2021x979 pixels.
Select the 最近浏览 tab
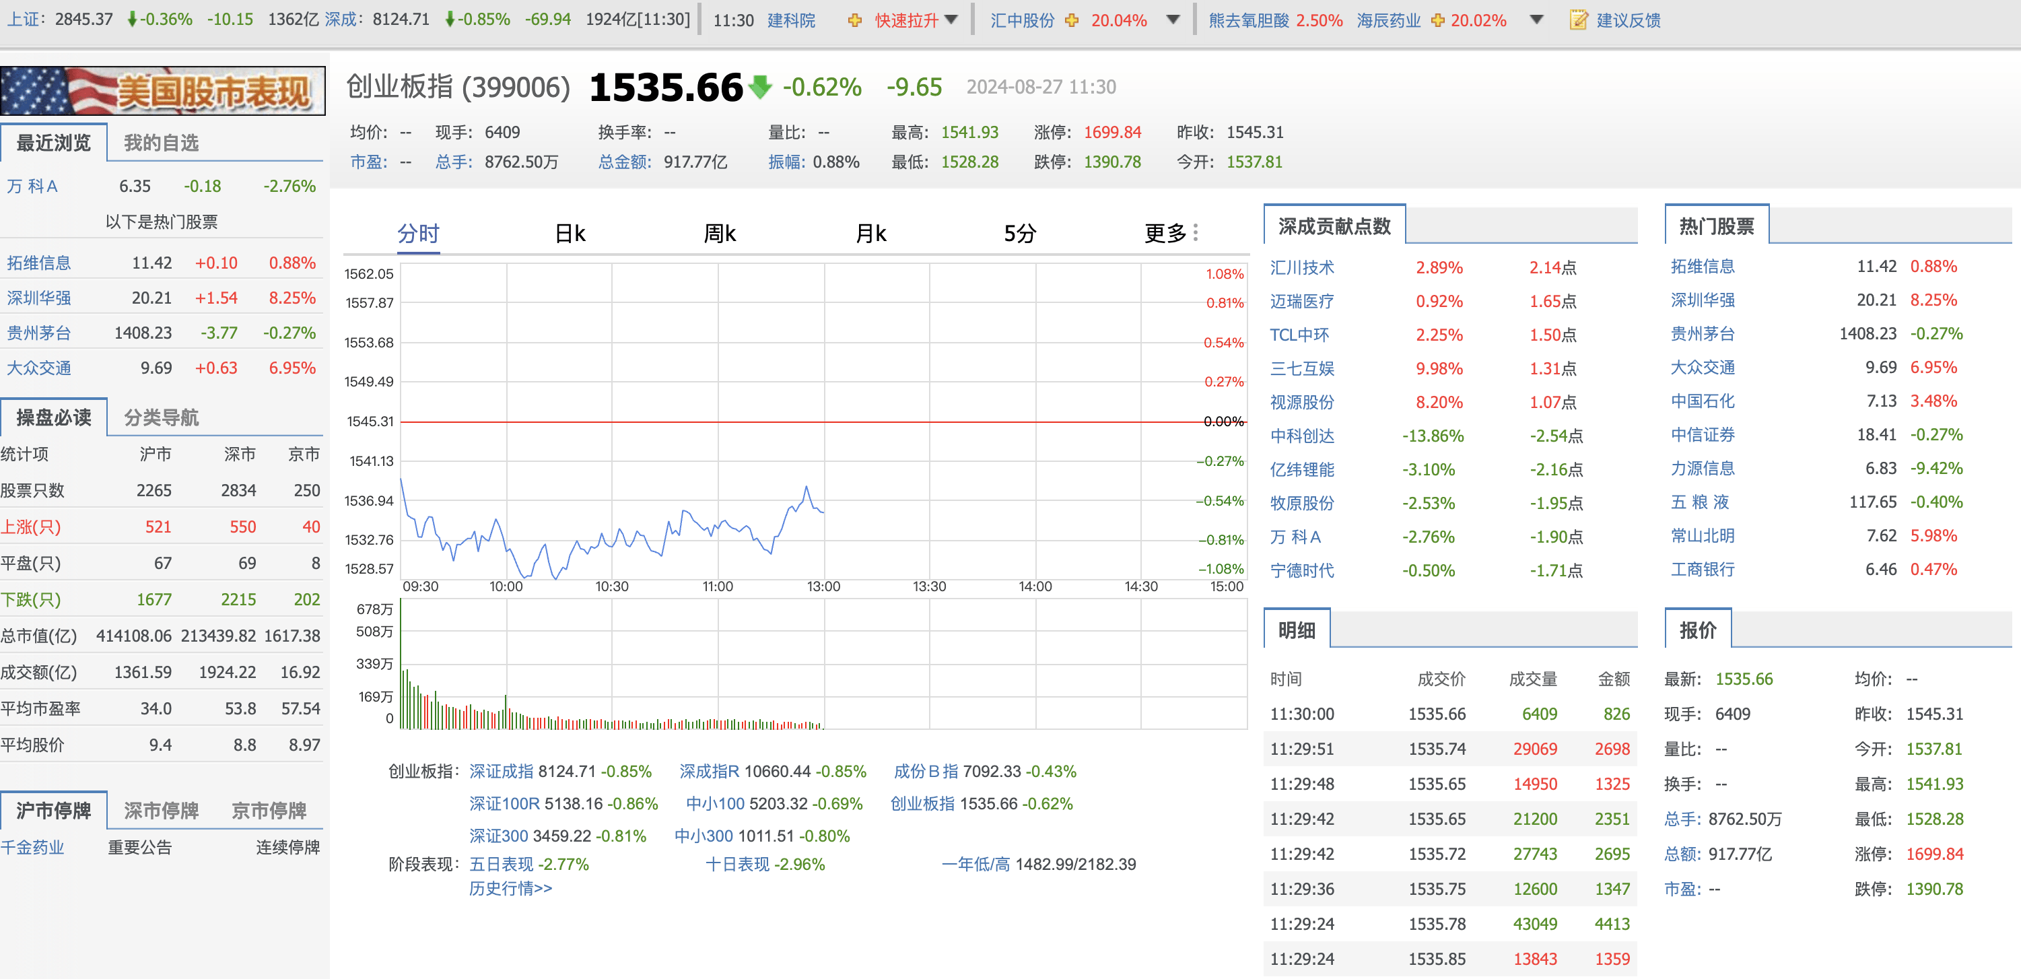tap(53, 143)
